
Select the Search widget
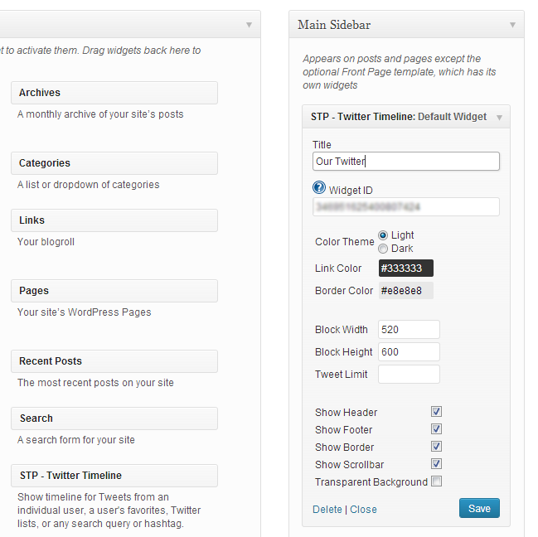[114, 418]
